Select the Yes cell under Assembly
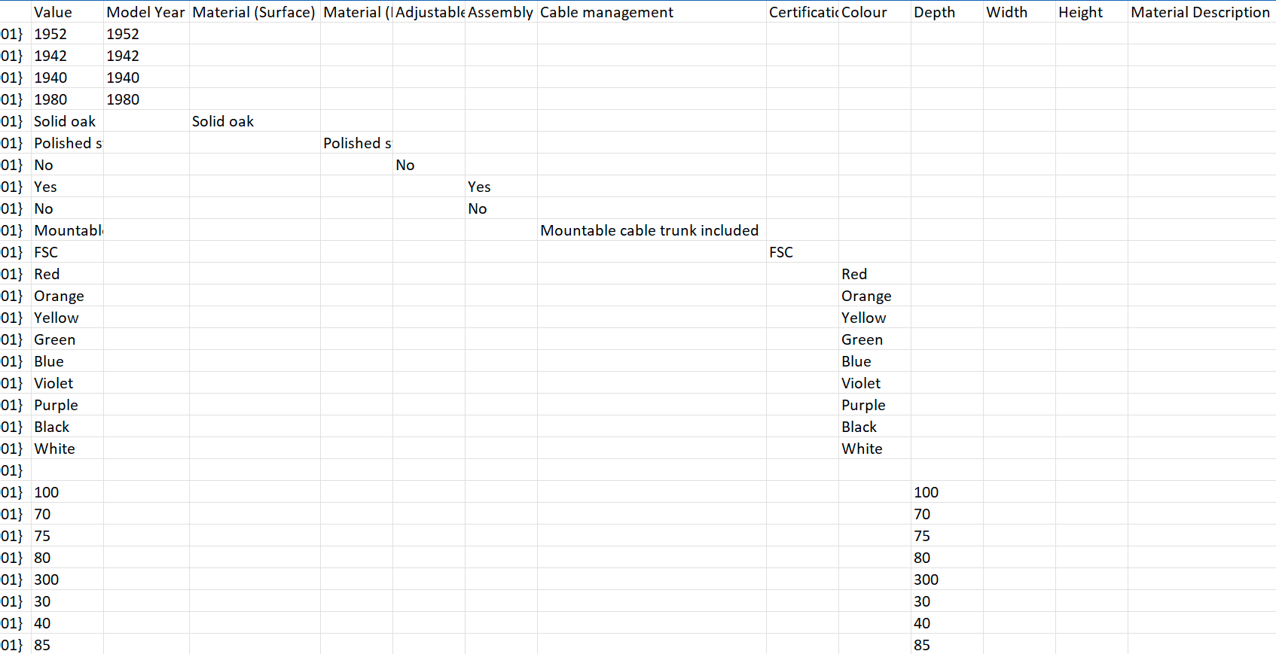 click(501, 187)
